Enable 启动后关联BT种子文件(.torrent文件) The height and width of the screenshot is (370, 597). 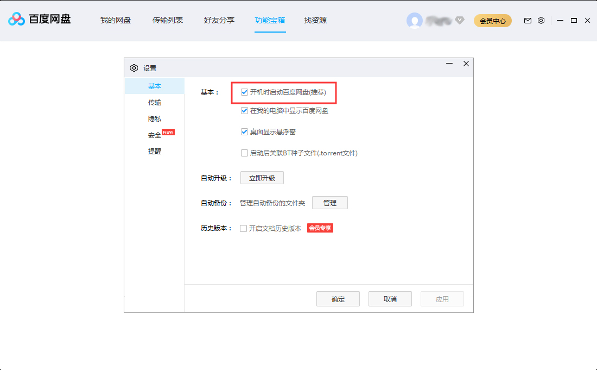point(244,153)
